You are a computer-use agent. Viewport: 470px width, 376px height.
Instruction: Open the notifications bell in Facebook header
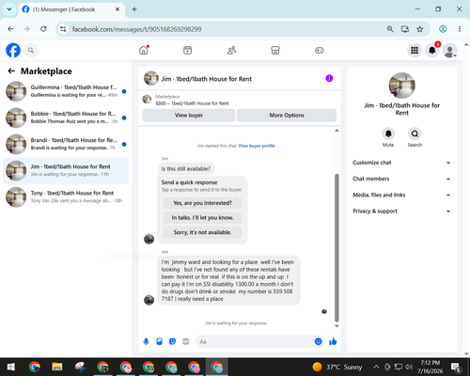tap(432, 50)
